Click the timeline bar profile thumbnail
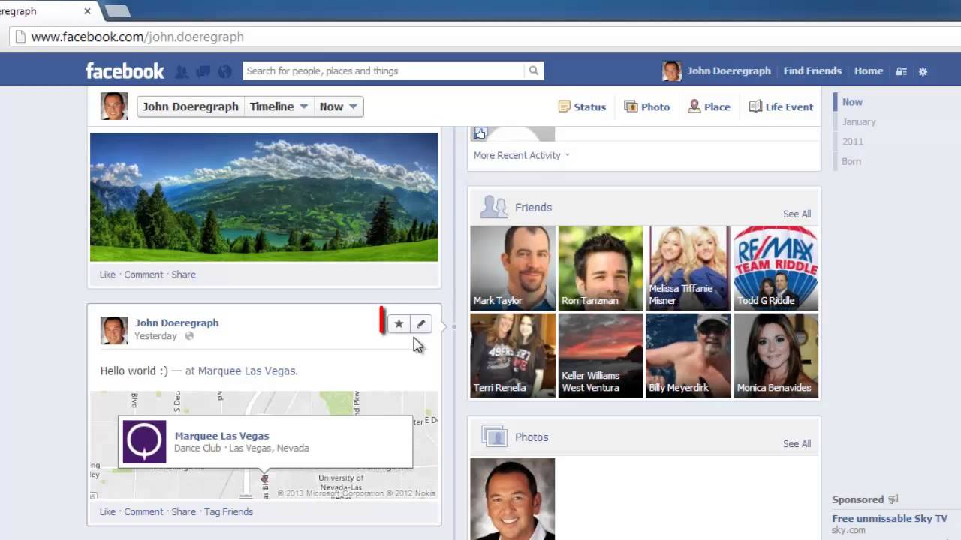Image resolution: width=961 pixels, height=540 pixels. pyautogui.click(x=114, y=106)
